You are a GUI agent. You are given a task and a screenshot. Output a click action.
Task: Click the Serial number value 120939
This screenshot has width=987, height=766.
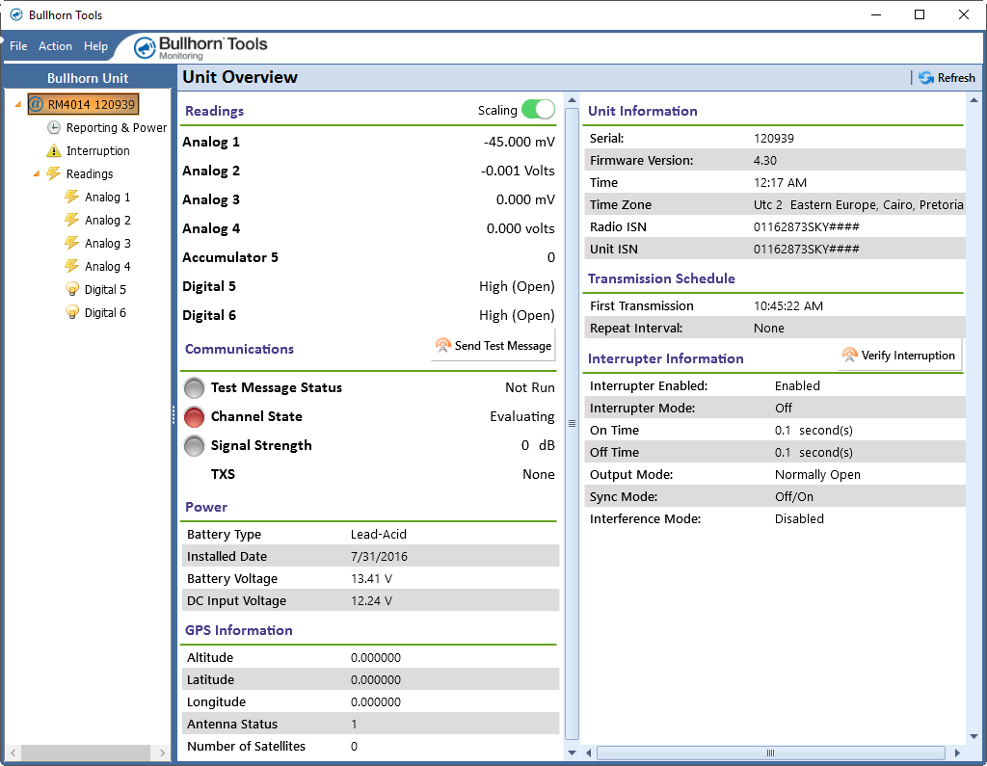[x=774, y=139]
